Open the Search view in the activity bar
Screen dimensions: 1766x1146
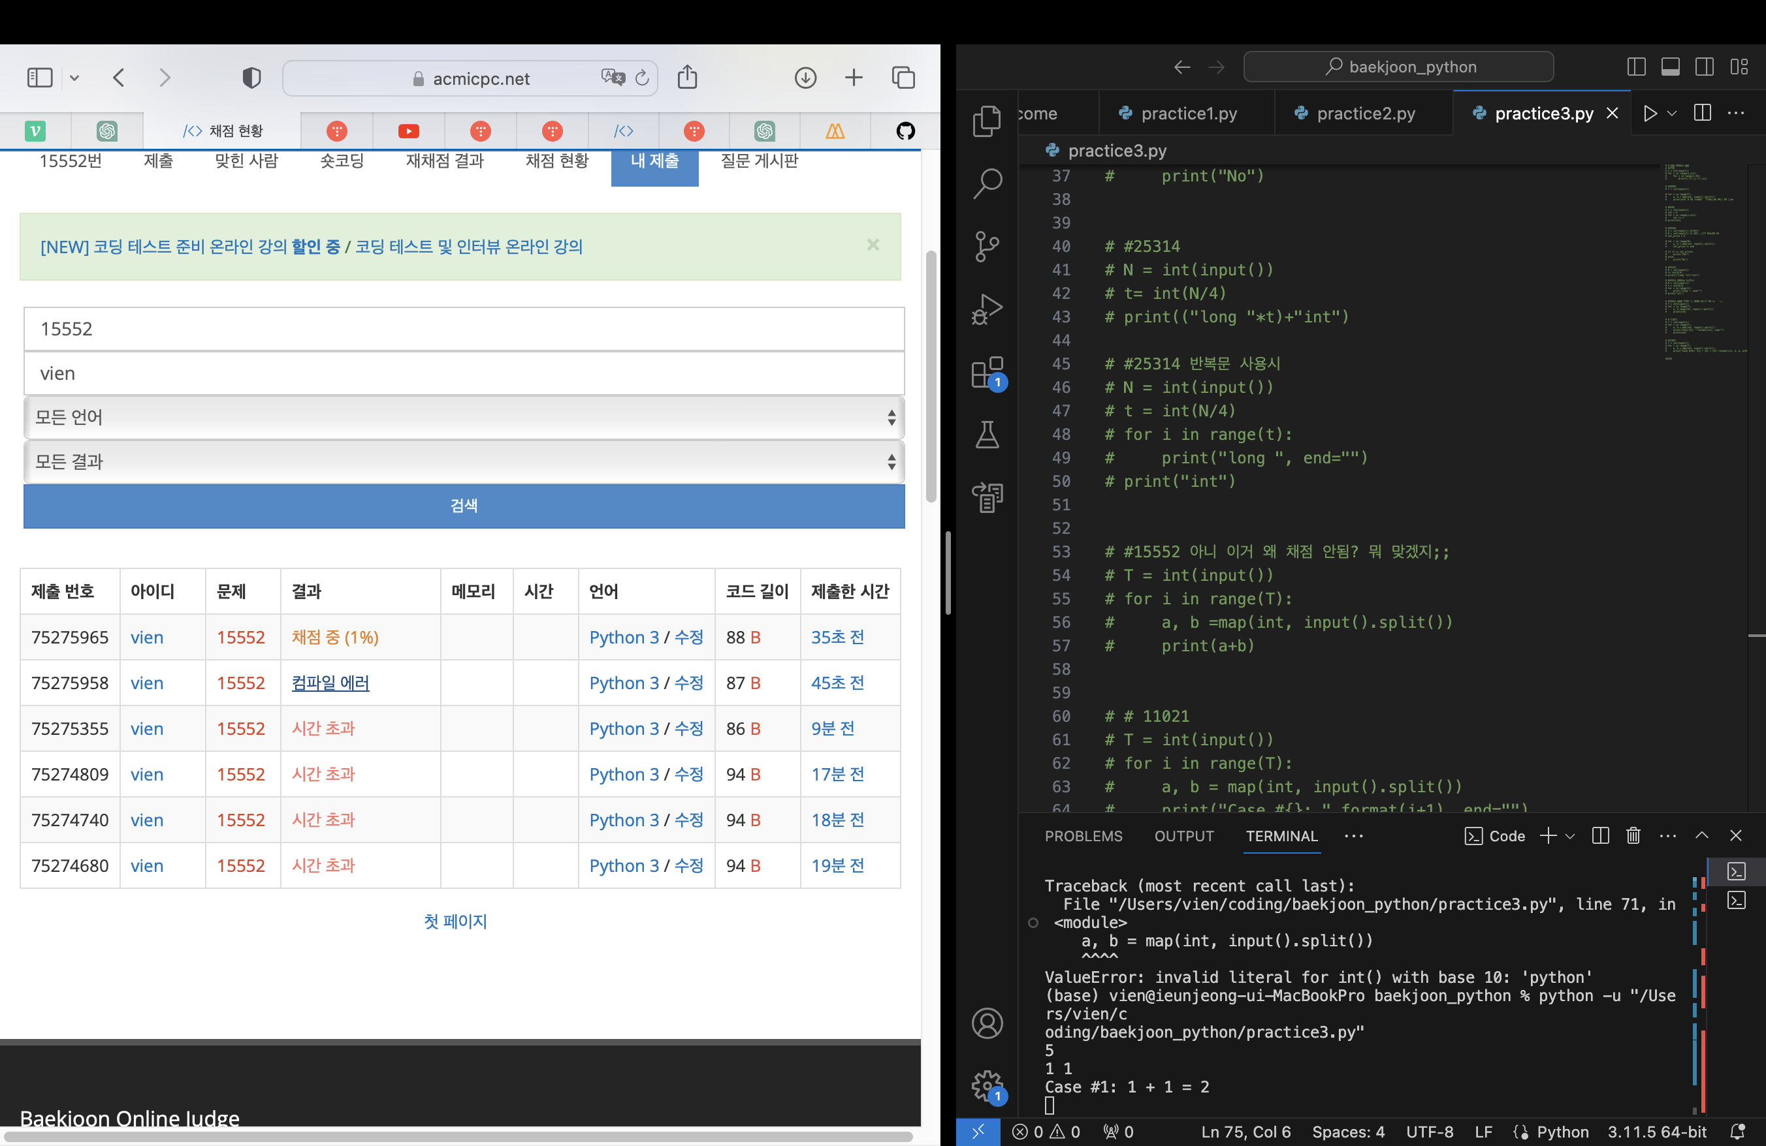coord(987,183)
